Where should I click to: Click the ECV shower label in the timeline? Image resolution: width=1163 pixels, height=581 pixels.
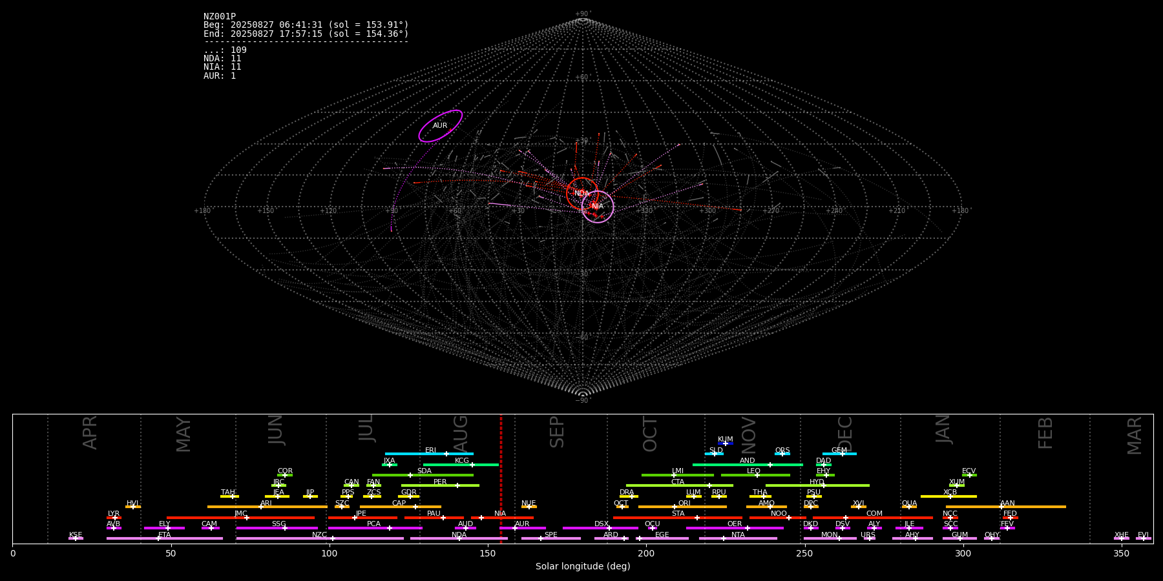point(969,471)
